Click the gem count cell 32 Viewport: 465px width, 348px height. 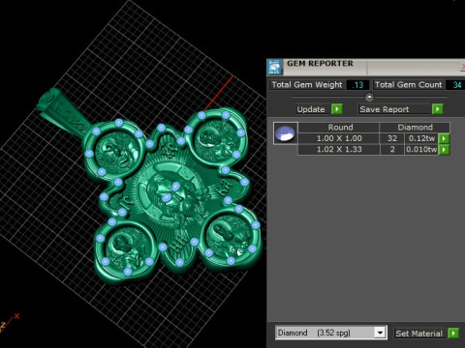click(x=392, y=138)
